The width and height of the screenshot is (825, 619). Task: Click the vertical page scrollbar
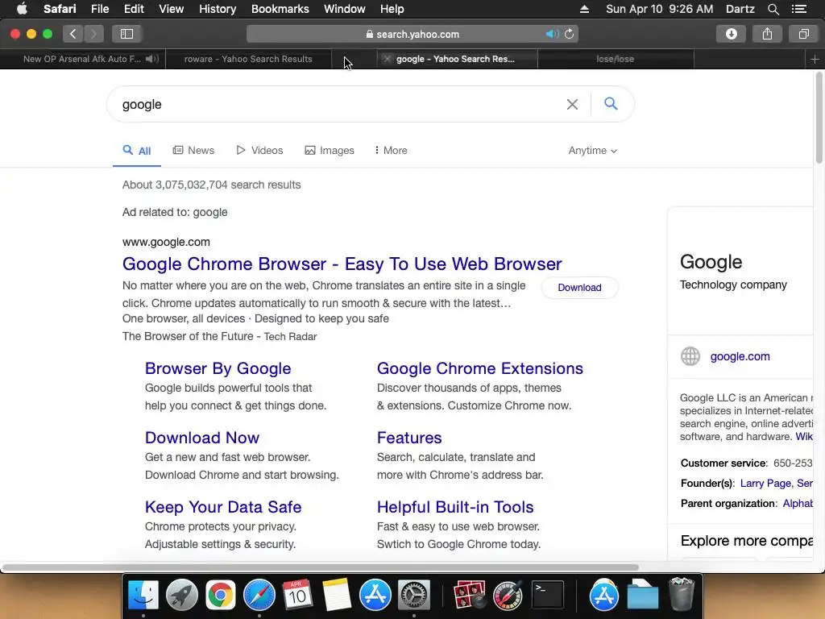tap(819, 118)
